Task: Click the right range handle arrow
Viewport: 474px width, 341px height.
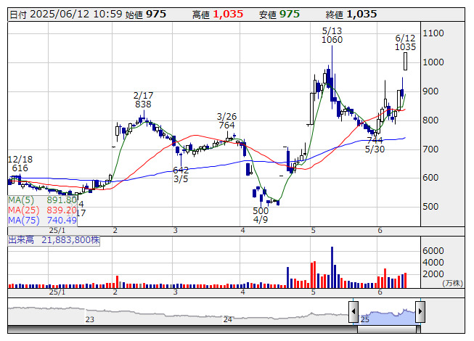Action: point(420,312)
